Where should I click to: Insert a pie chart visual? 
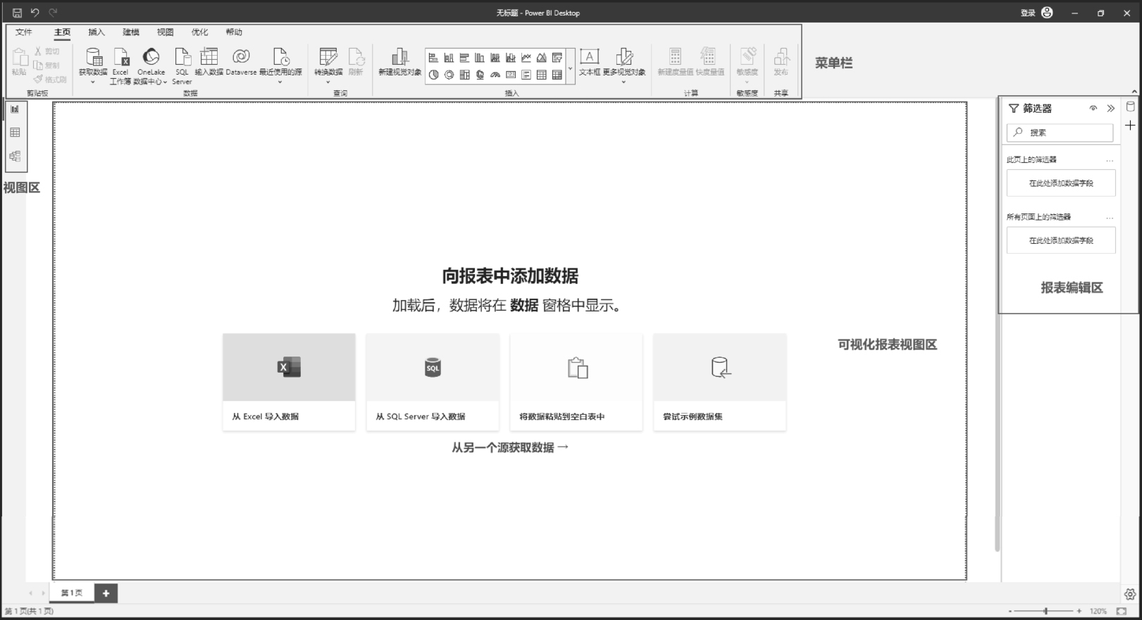[x=433, y=75]
